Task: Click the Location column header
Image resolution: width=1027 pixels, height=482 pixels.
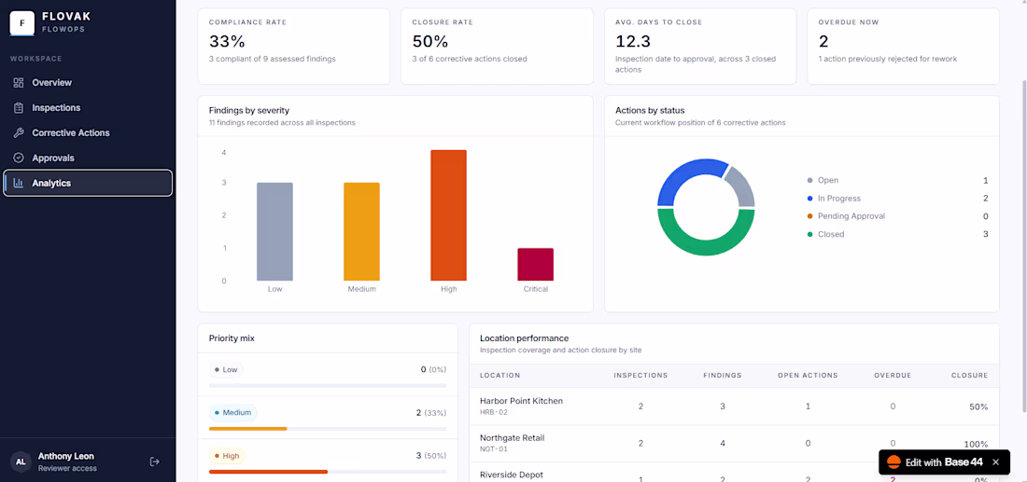Action: pos(499,376)
